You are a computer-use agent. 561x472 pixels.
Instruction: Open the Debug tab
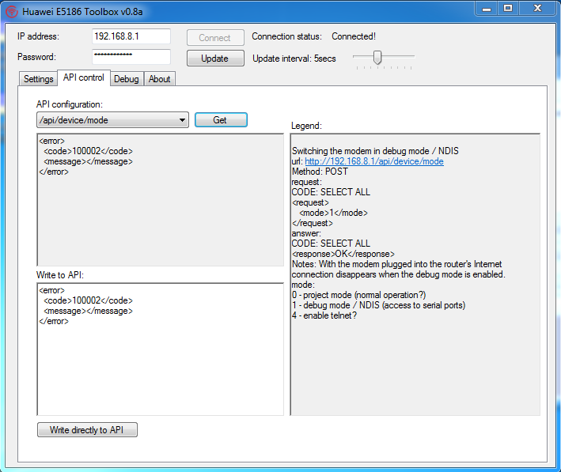tap(127, 79)
